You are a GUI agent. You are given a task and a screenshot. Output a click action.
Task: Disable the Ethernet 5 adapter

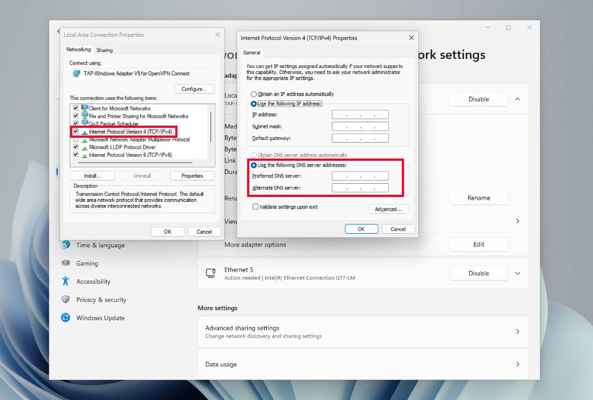click(x=478, y=273)
